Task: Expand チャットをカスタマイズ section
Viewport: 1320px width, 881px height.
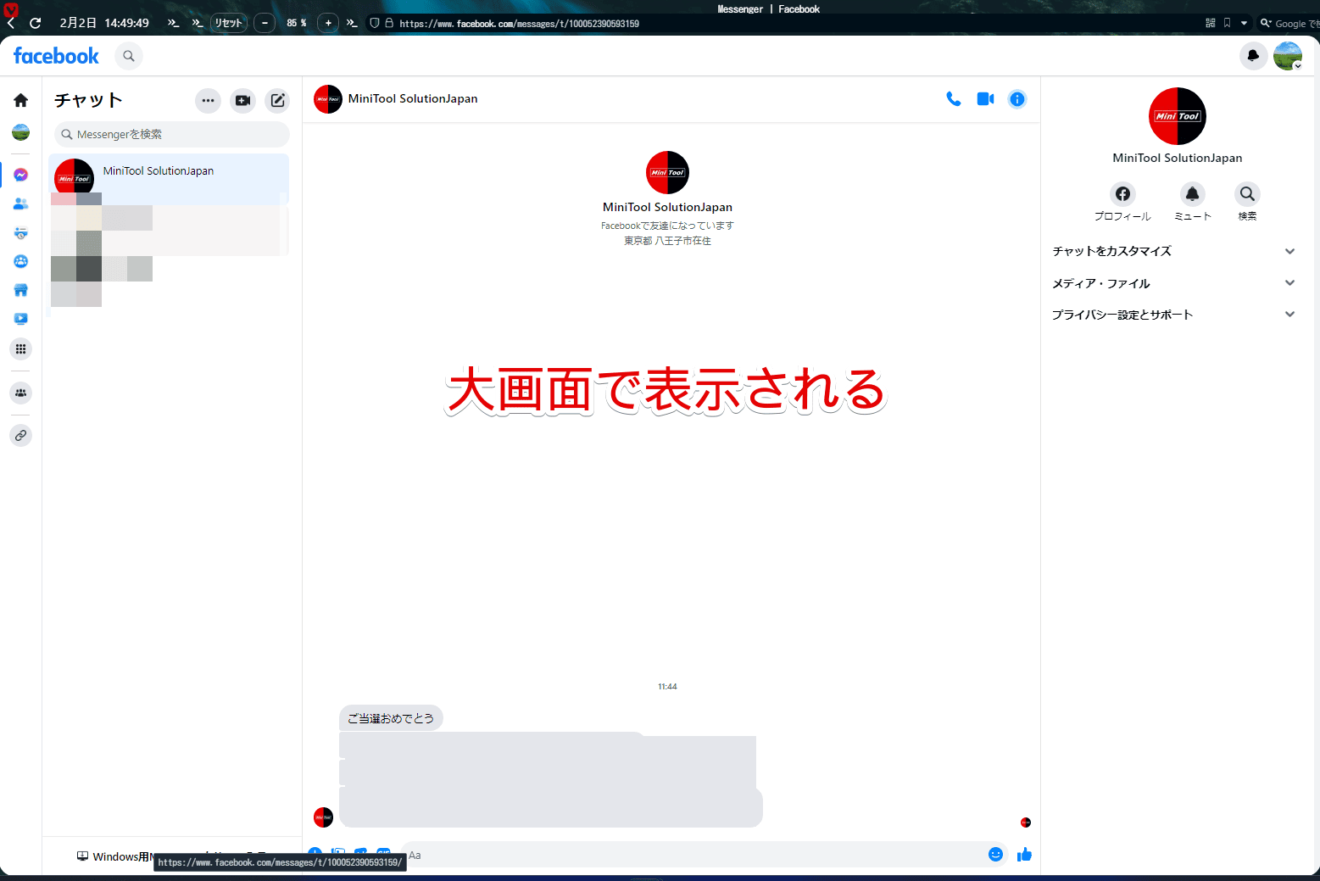Action: (1174, 251)
